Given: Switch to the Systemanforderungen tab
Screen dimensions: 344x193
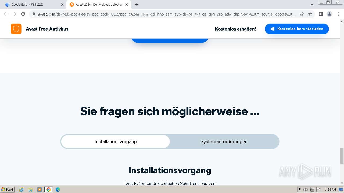Looking at the screenshot, I should tap(224, 142).
